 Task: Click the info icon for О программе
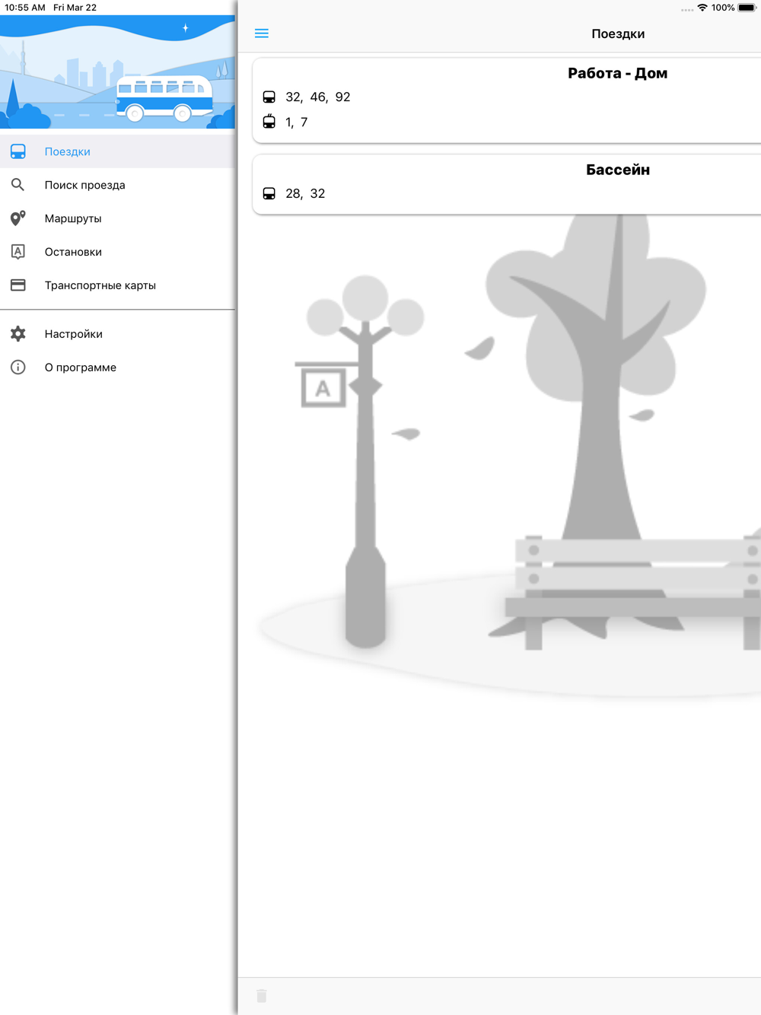18,367
